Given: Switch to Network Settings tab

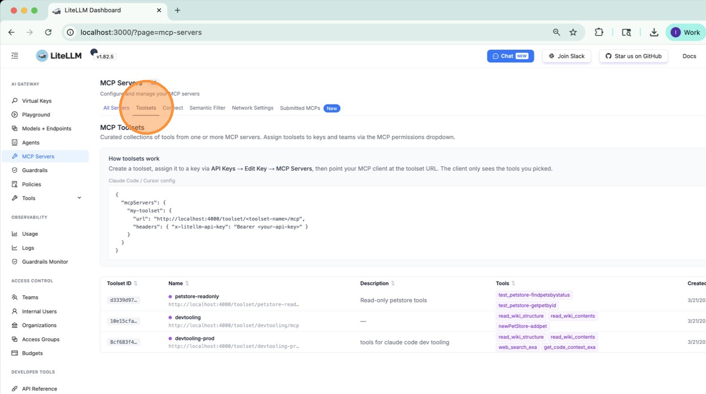Looking at the screenshot, I should [x=252, y=108].
